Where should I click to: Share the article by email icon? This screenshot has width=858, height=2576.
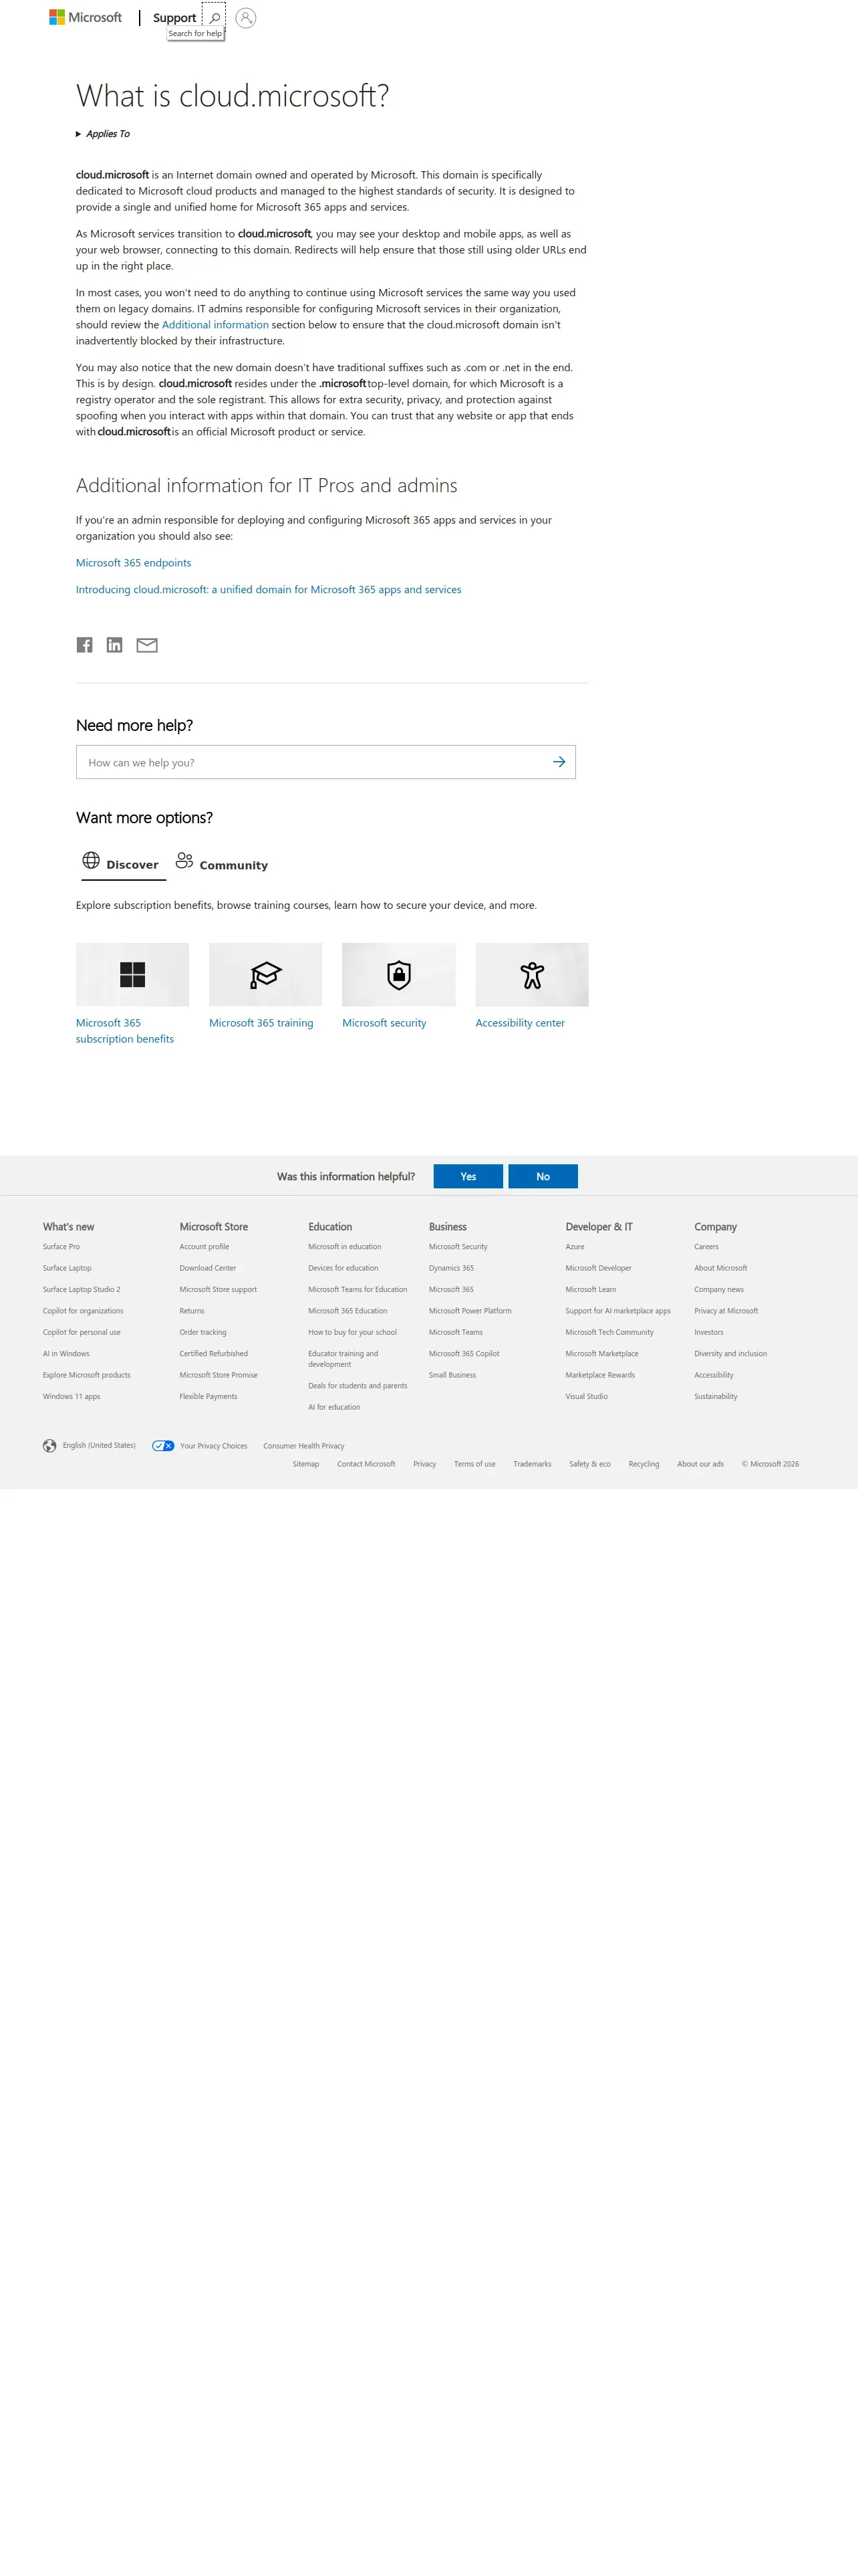(147, 645)
